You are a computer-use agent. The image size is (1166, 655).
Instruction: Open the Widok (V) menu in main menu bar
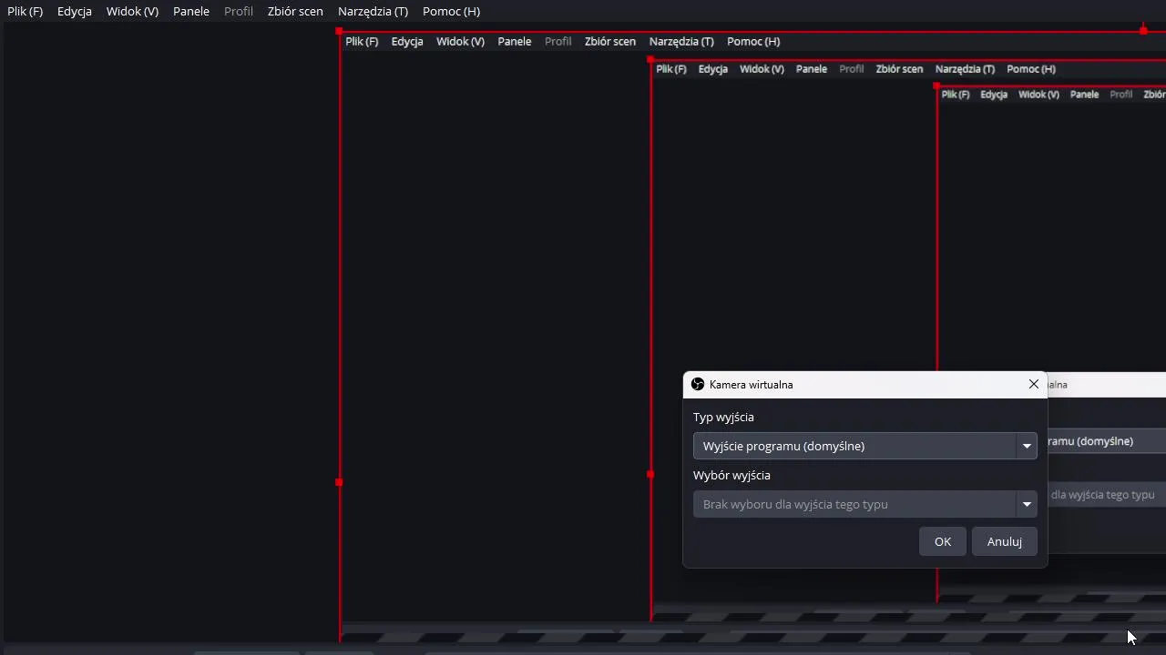pyautogui.click(x=132, y=12)
